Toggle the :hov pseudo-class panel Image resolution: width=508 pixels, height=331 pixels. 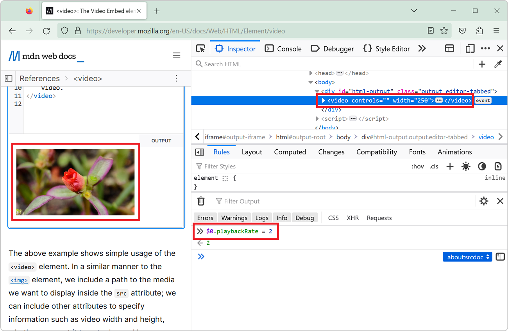[x=418, y=166]
